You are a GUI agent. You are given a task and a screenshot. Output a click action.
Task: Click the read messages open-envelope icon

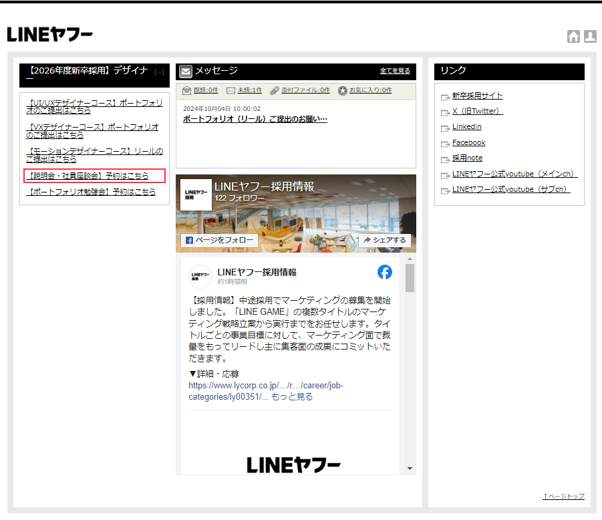[x=186, y=90]
